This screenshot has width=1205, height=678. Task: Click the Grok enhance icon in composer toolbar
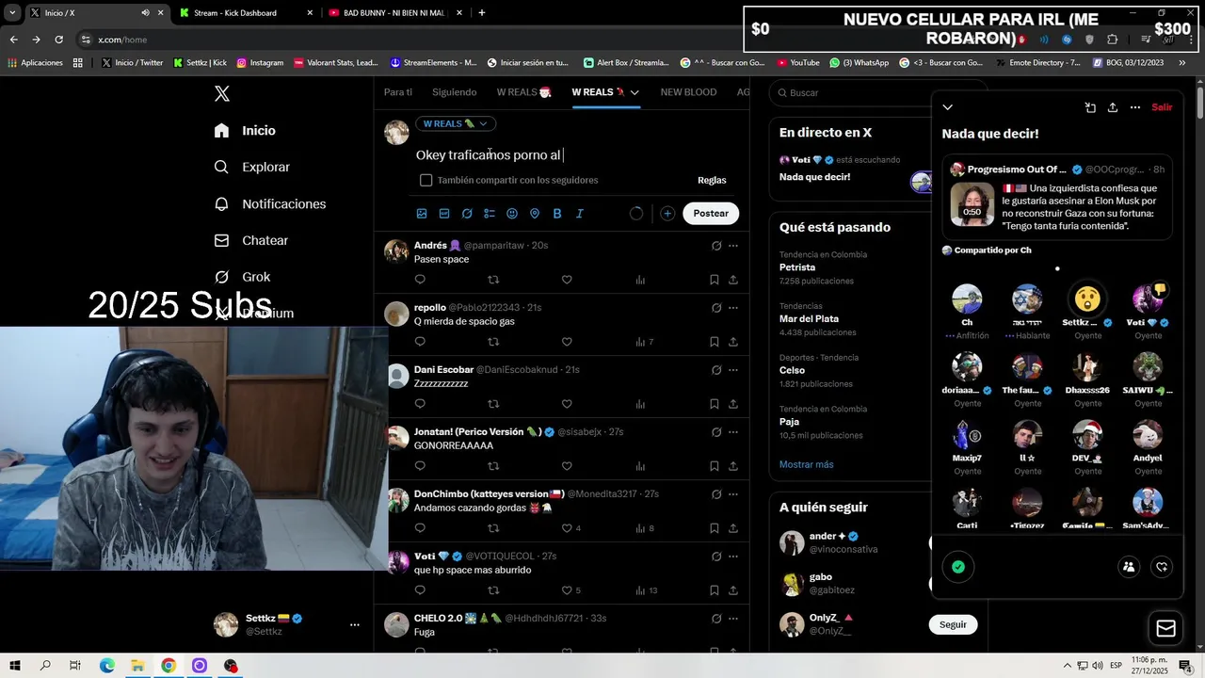click(467, 214)
